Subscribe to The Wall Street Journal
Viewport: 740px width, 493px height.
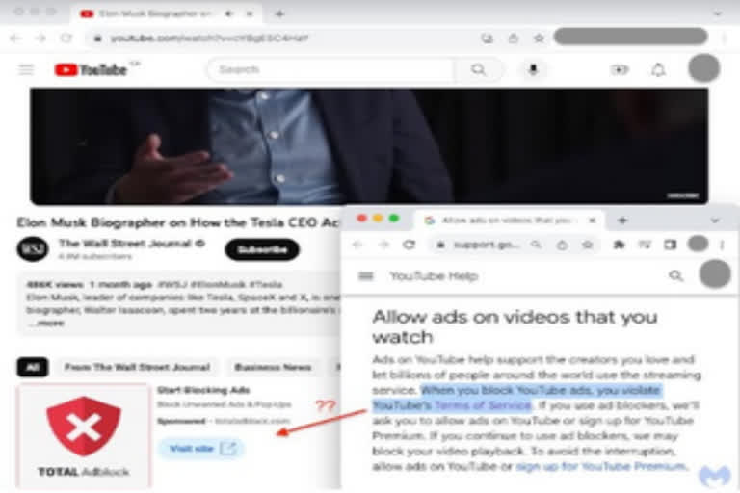point(262,249)
